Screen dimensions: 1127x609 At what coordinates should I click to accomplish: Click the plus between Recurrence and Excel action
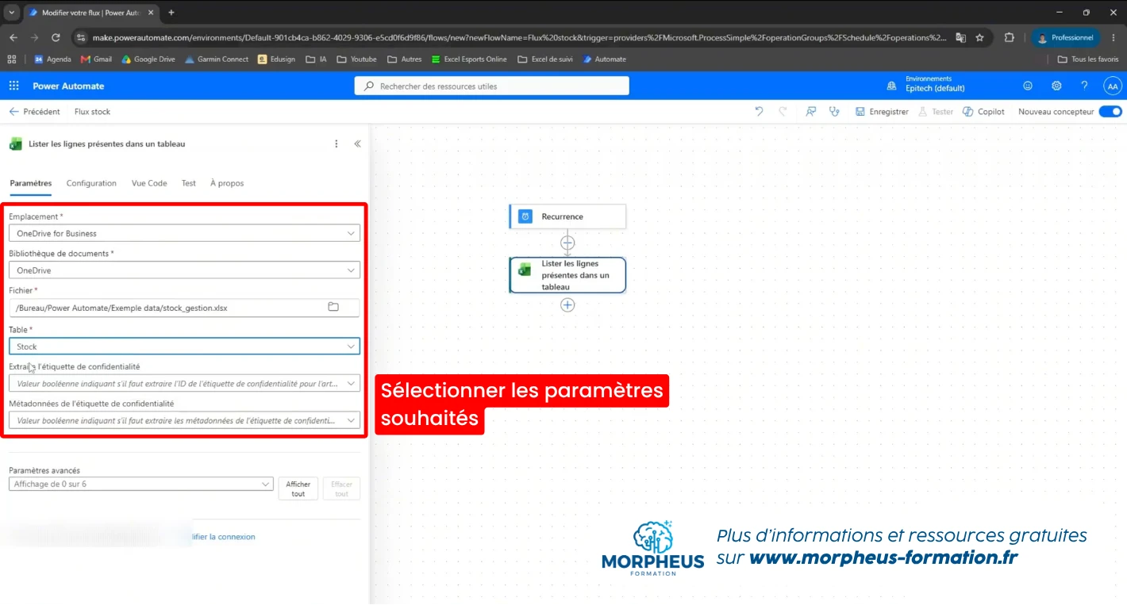coord(567,243)
